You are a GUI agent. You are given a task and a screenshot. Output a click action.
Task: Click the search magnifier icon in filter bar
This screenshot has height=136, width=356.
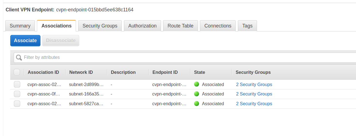19,57
